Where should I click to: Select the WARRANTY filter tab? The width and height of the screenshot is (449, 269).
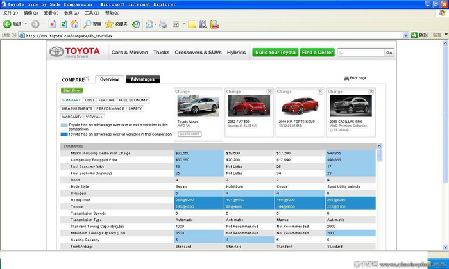click(72, 117)
